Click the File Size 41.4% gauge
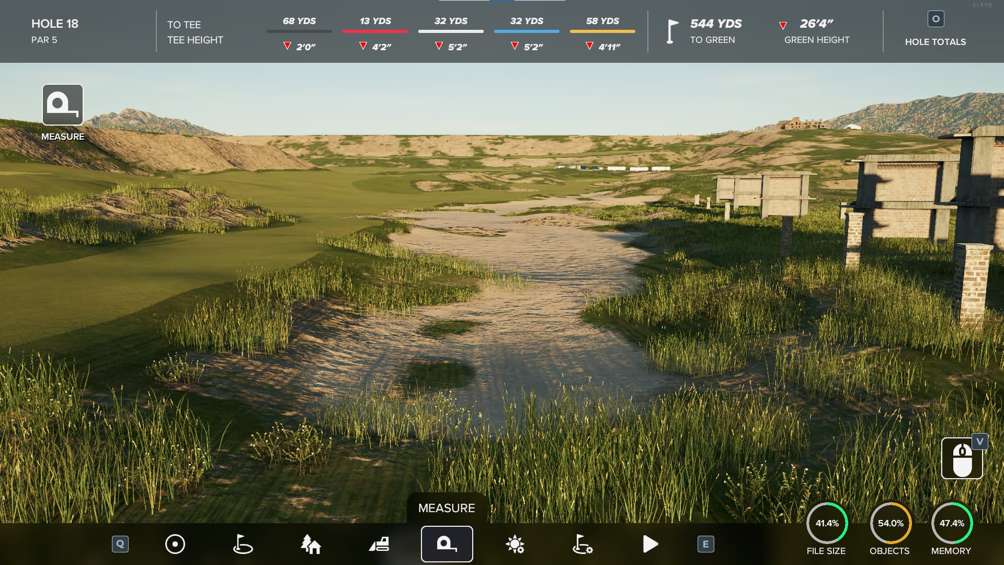1004x565 pixels. pyautogui.click(x=827, y=524)
